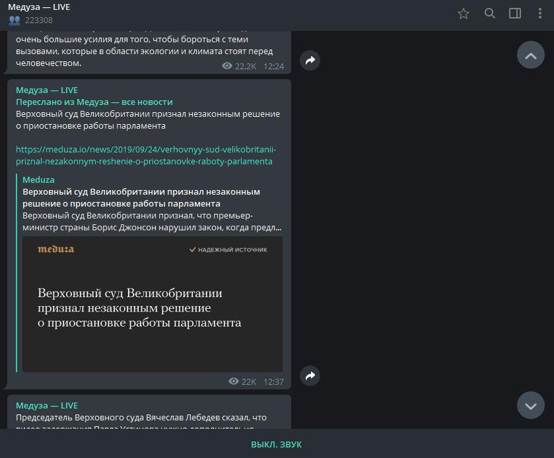Forward the 12:37 UK Supreme Court post
554x458 pixels.
310,376
